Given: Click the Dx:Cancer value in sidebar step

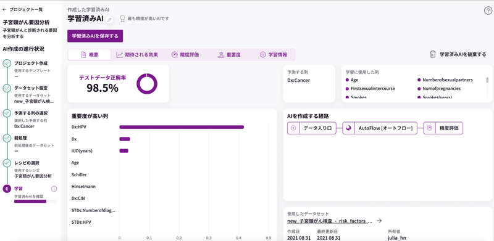Looking at the screenshot, I should [x=24, y=126].
